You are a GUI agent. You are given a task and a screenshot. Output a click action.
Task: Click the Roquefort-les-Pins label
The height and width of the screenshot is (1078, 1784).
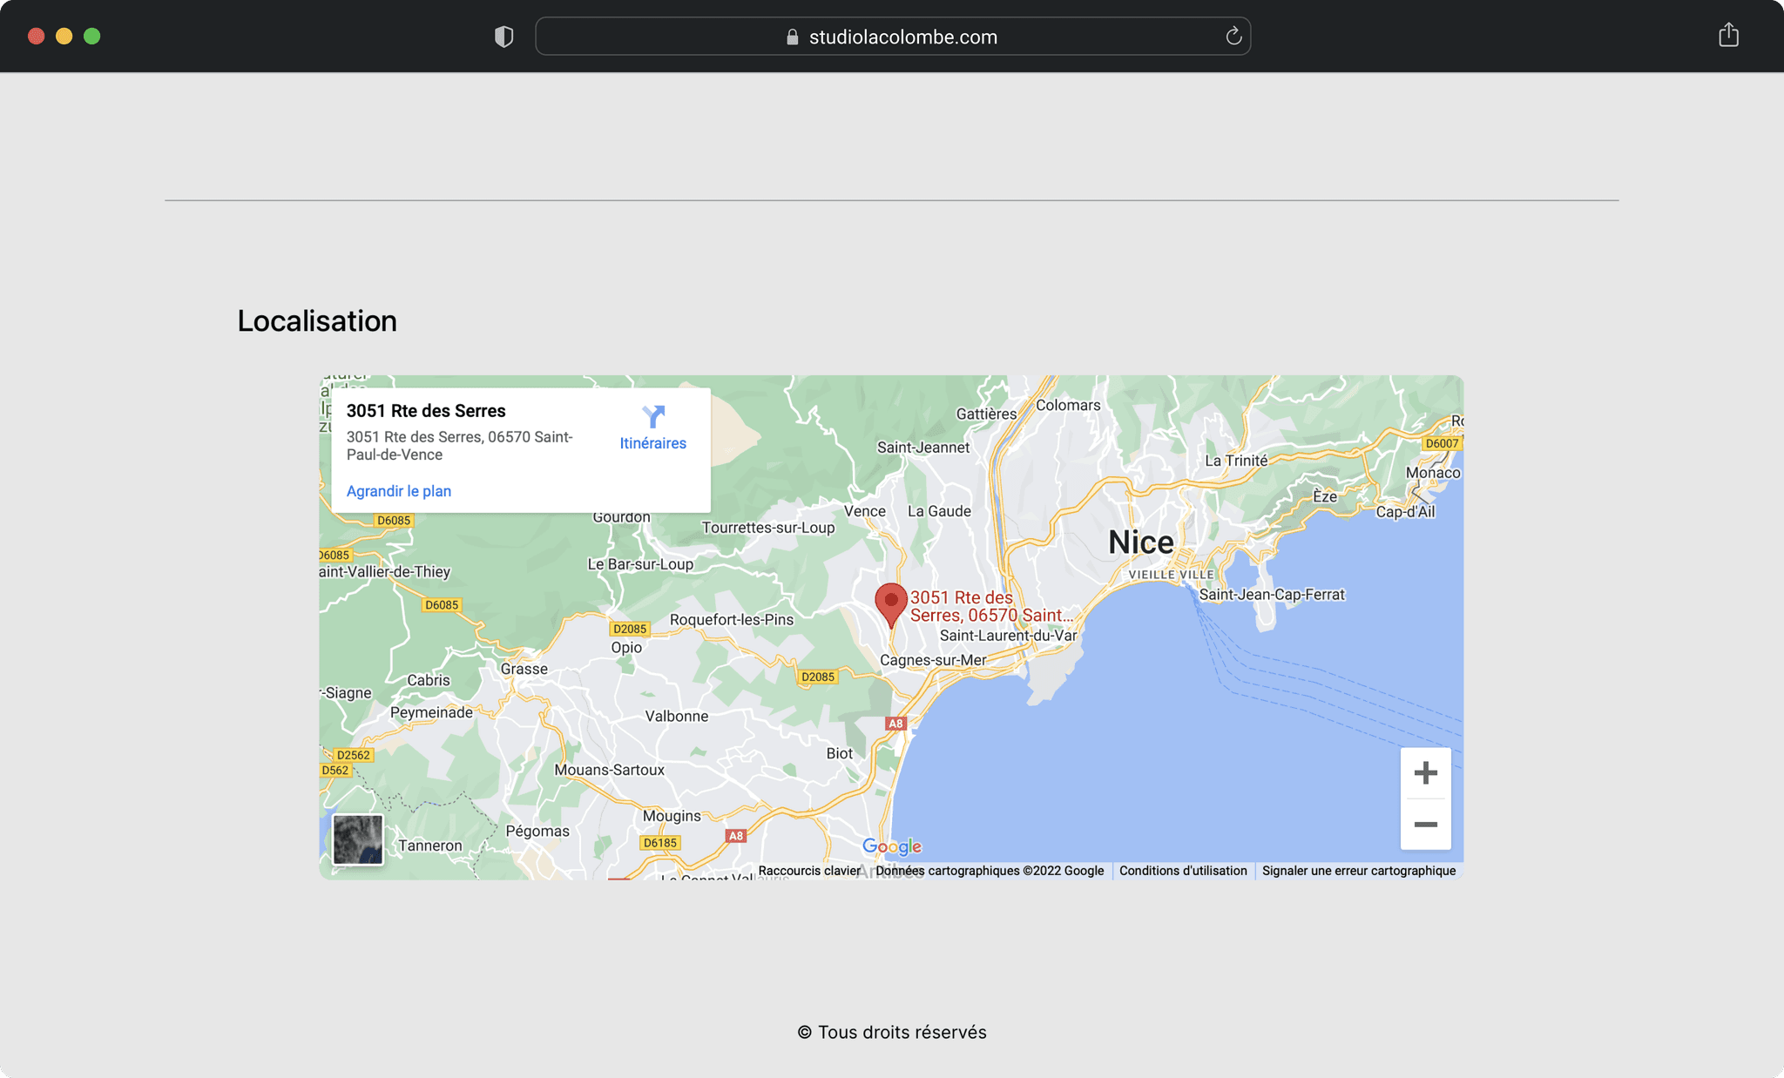(x=732, y=620)
